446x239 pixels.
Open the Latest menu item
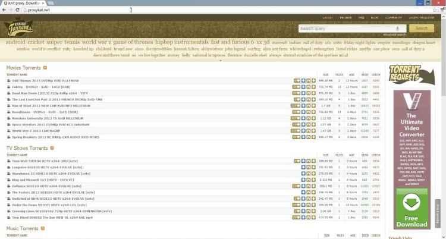click(328, 18)
